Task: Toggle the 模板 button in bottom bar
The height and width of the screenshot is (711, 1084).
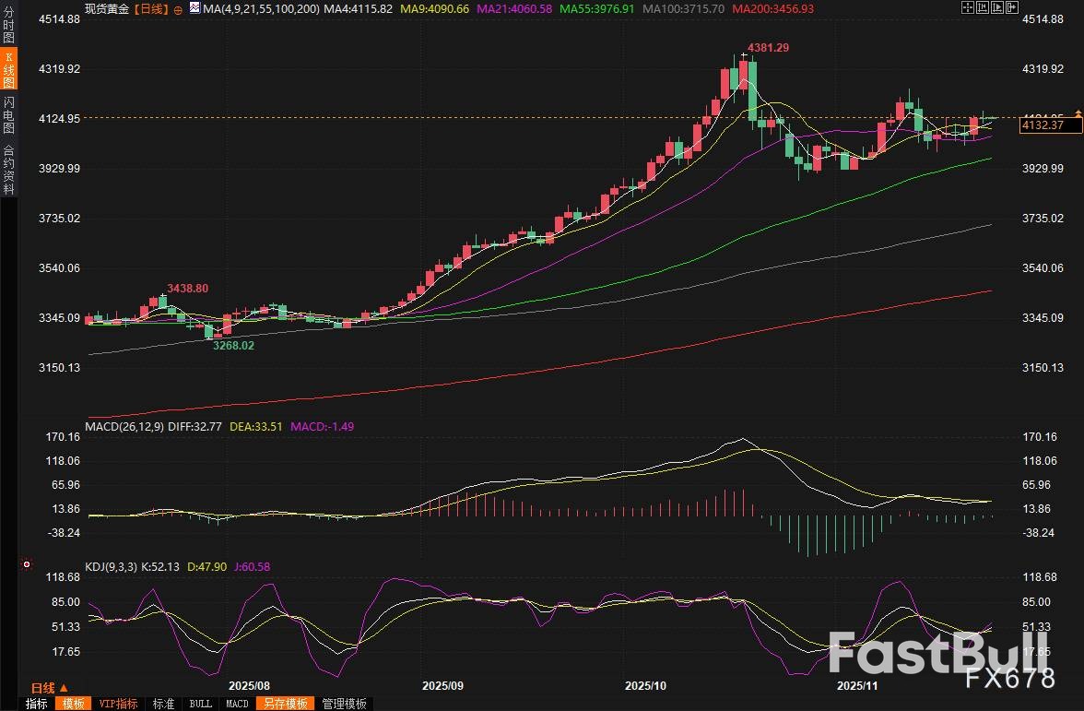Action: click(x=74, y=704)
